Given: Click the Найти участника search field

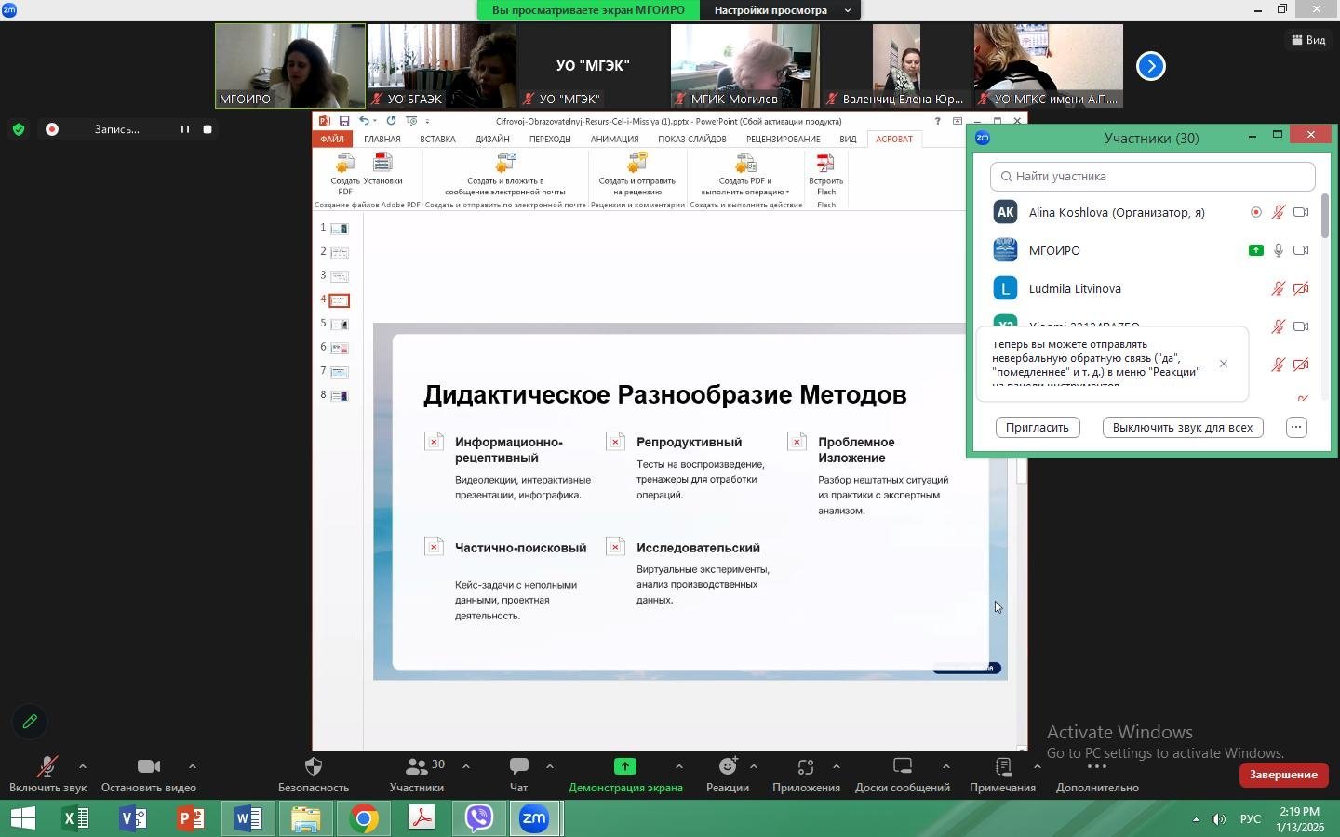Looking at the screenshot, I should (x=1152, y=177).
